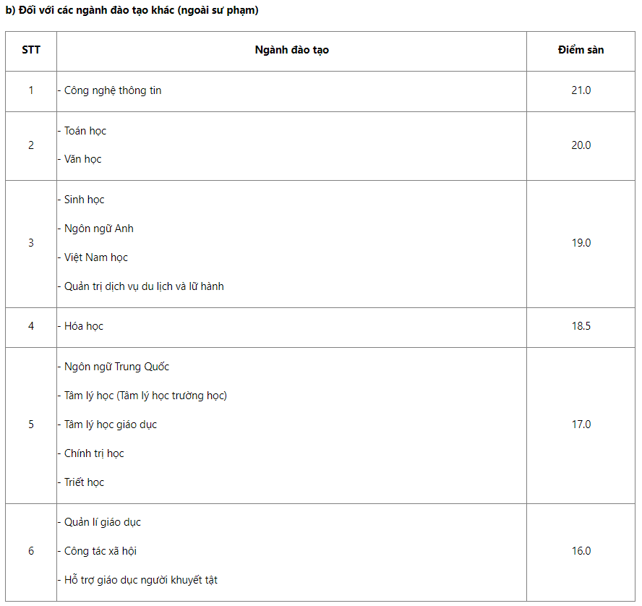The height and width of the screenshot is (606, 642).
Task: Click the 21.0 score cell
Action: click(x=581, y=90)
